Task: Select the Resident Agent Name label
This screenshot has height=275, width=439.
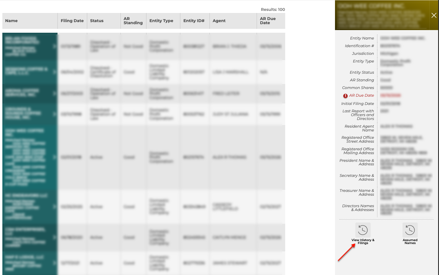Action: tap(359, 128)
